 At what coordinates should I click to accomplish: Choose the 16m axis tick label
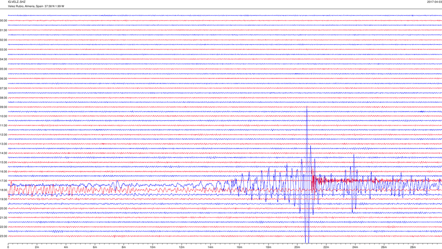239,247
